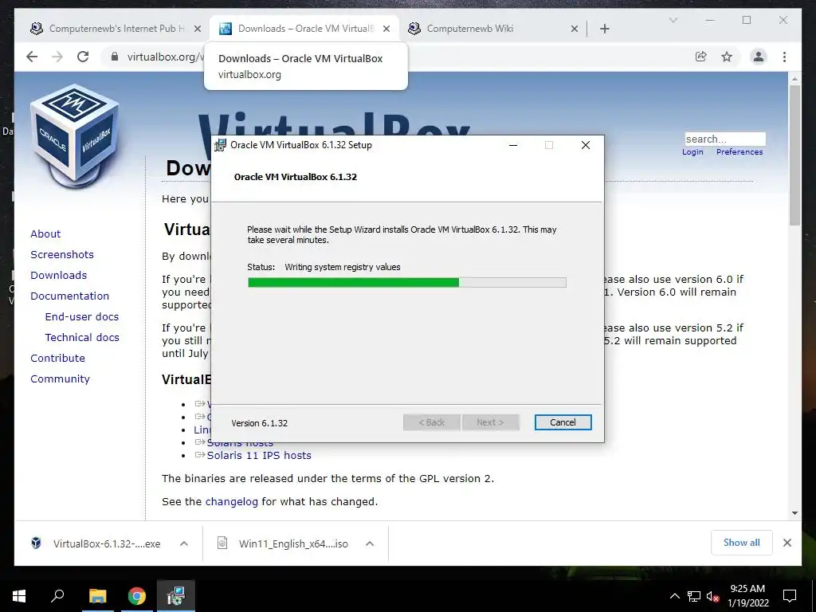Bookmark this page with the star icon
Viewport: 816px width, 612px height.
coord(727,57)
